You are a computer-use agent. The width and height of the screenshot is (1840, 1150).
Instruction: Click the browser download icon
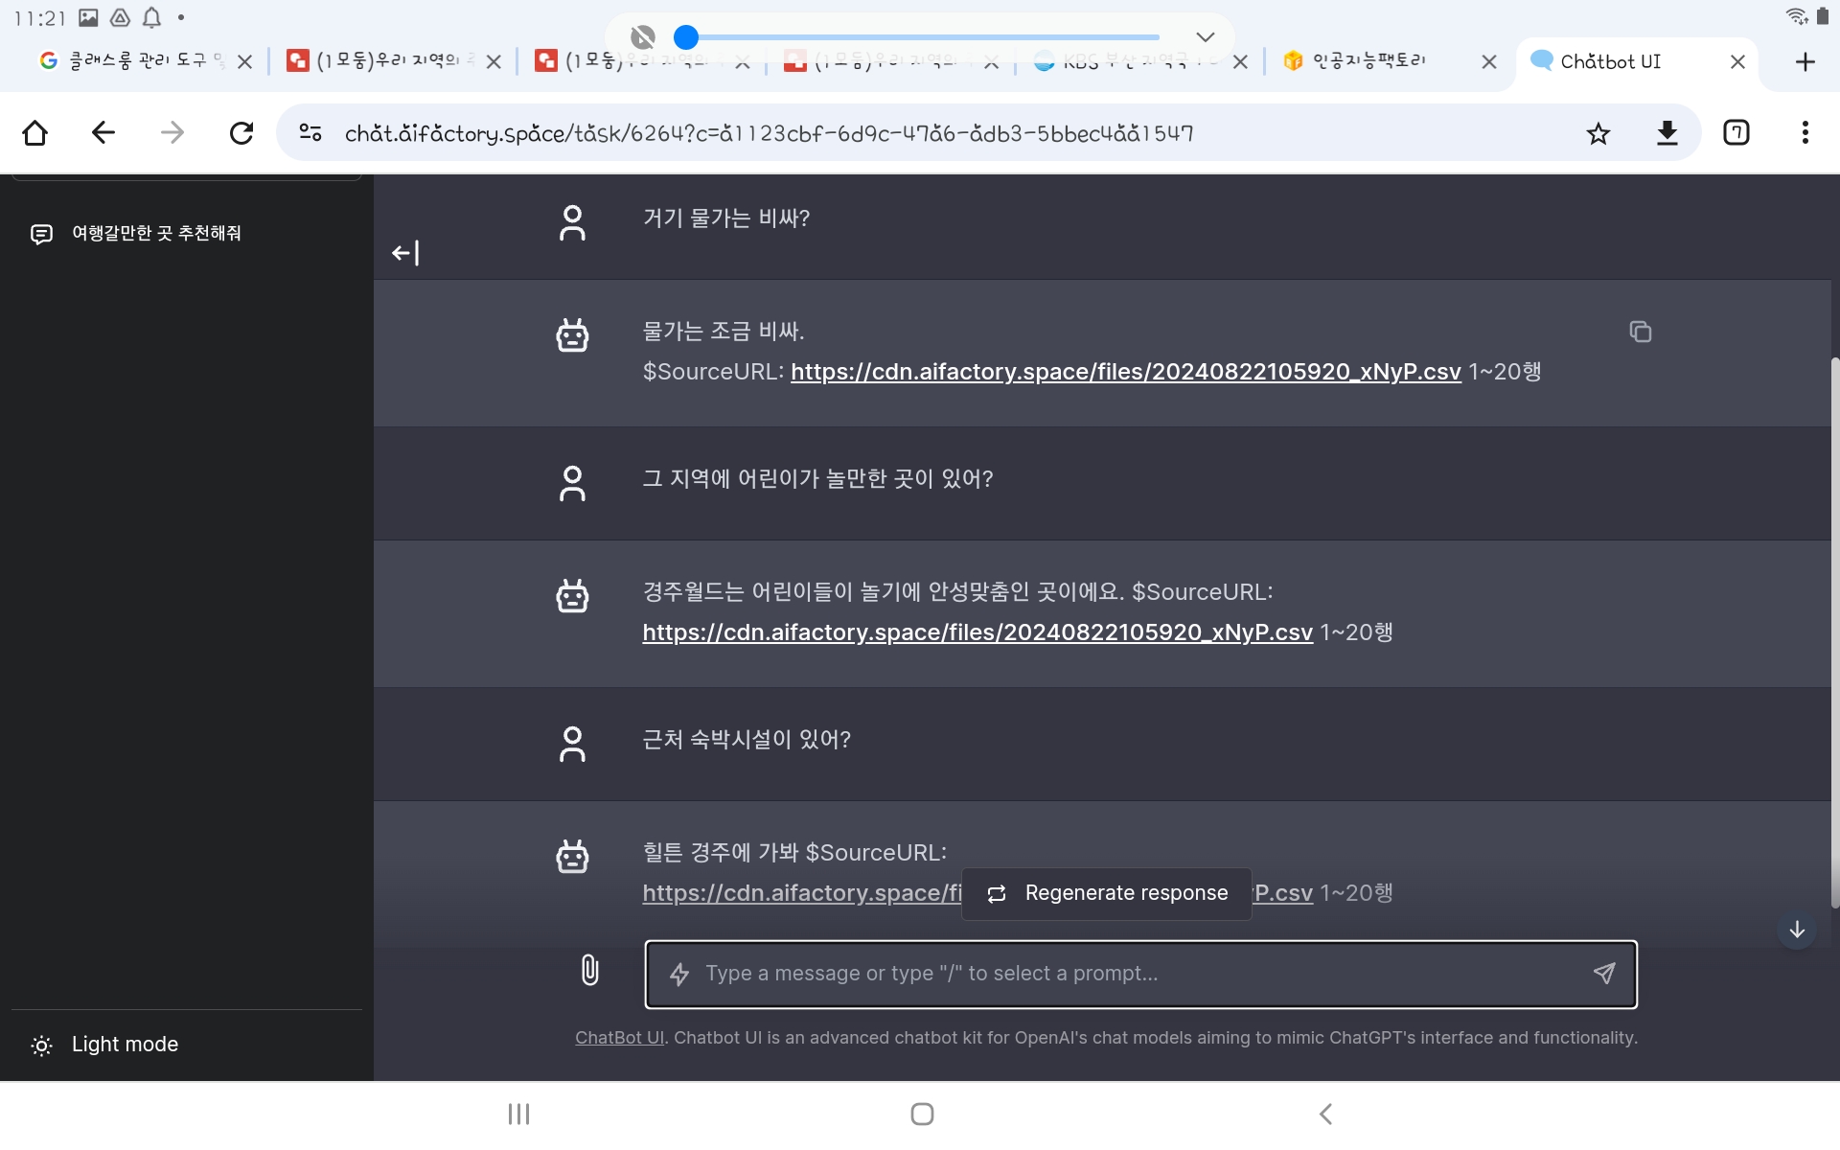(1667, 133)
